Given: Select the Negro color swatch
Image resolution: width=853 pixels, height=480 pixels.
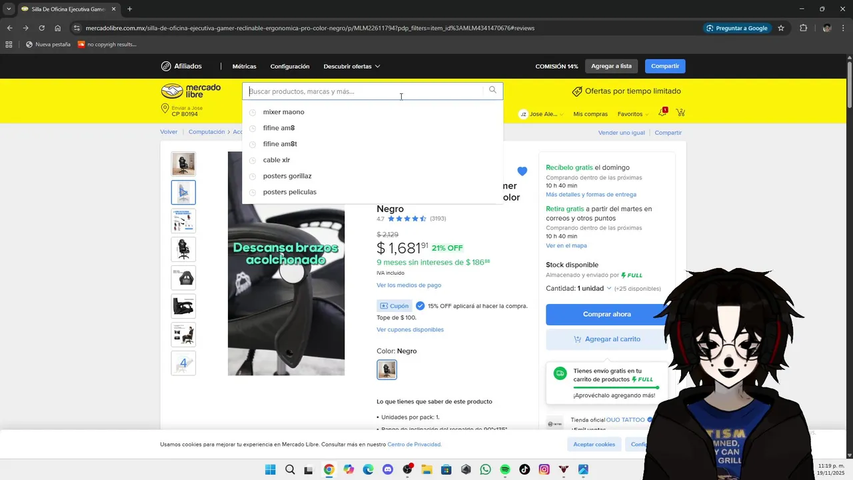Looking at the screenshot, I should (x=387, y=369).
